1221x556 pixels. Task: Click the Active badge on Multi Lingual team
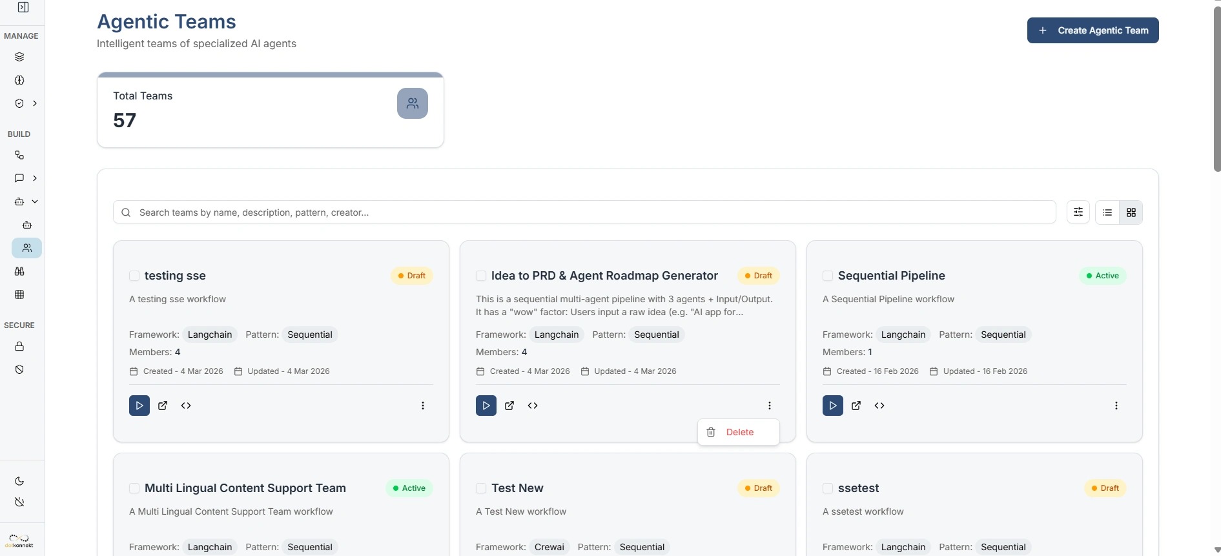point(409,488)
